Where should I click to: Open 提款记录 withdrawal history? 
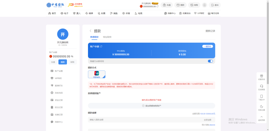pos(210,31)
